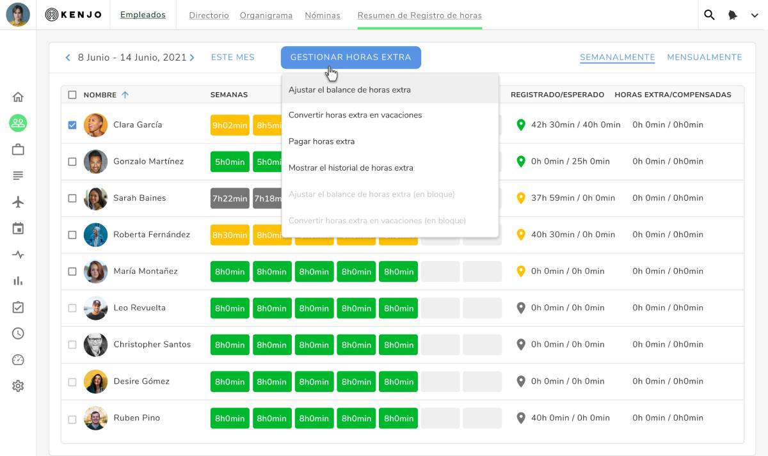Open the notifications bell icon
The width and height of the screenshot is (768, 456).
[x=733, y=15]
